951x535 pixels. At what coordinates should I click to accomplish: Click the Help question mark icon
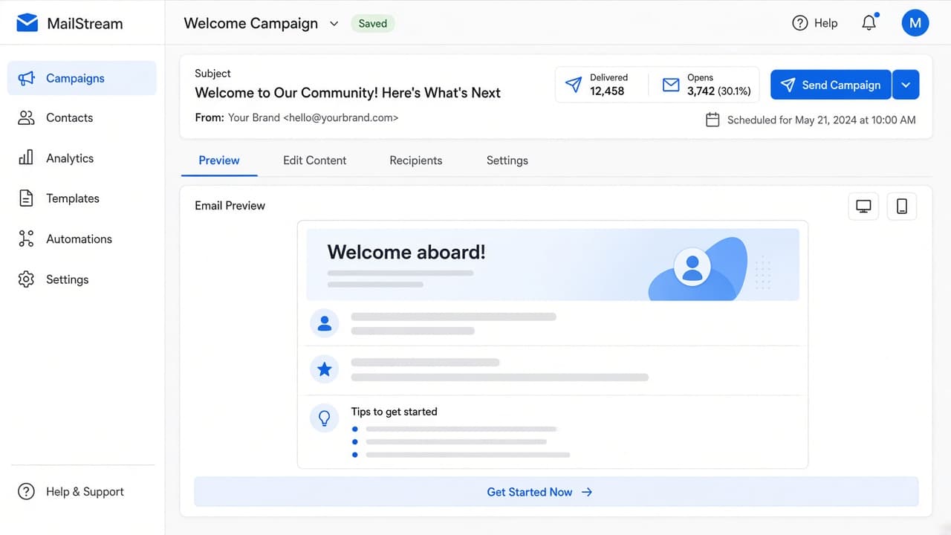tap(800, 23)
